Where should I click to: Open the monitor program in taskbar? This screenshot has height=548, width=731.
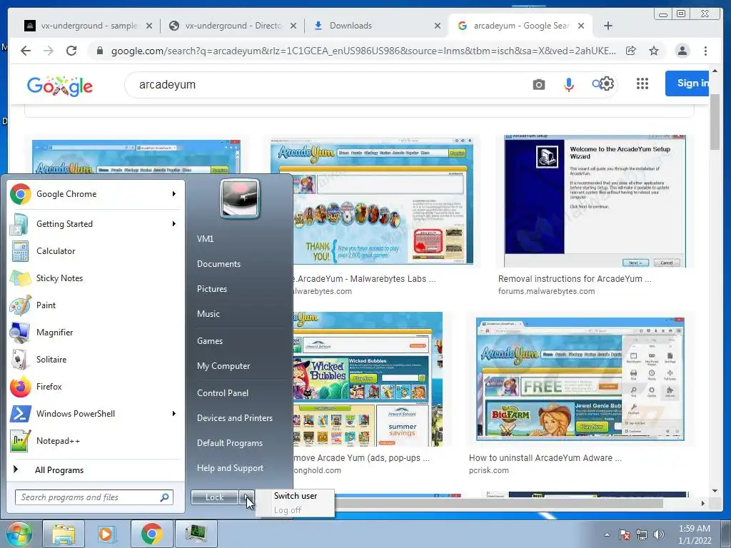click(x=196, y=534)
